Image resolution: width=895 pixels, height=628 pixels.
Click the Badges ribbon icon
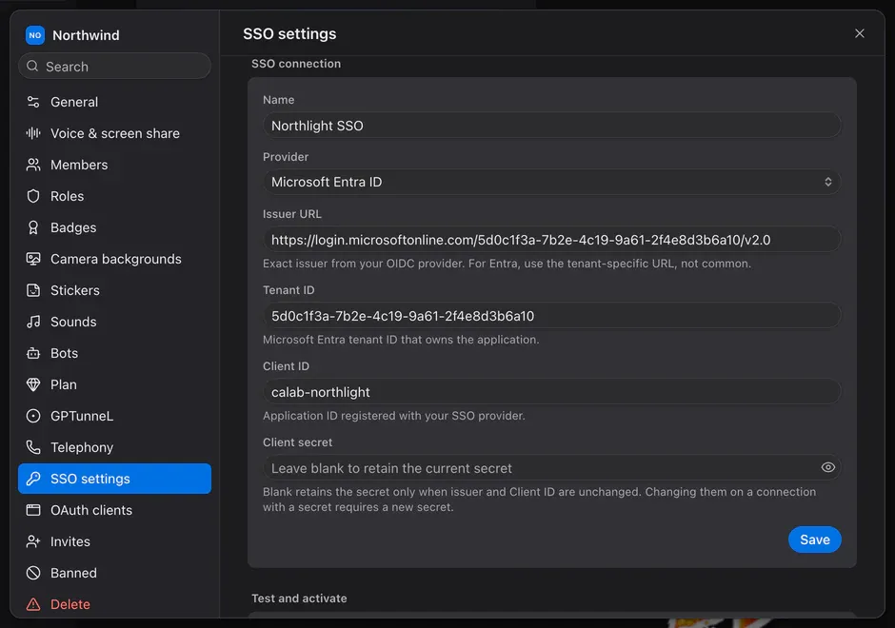click(33, 227)
